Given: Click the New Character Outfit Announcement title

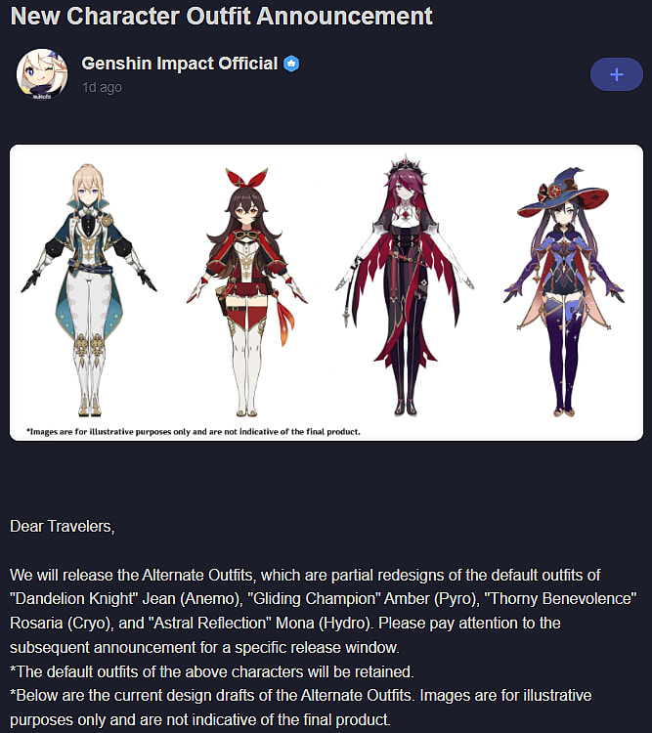Looking at the screenshot, I should pos(222,16).
